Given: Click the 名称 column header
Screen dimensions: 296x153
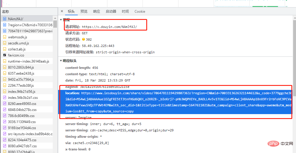Looking at the screenshot, I should (x=29, y=12).
